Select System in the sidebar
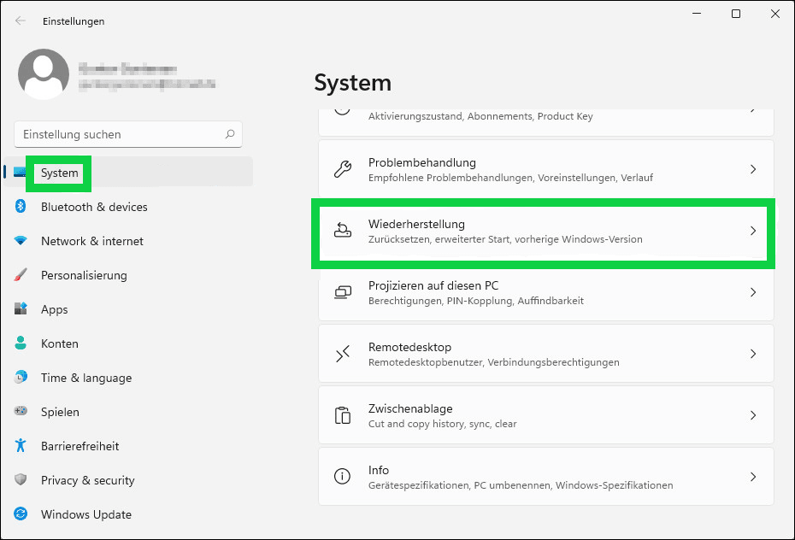 128,173
